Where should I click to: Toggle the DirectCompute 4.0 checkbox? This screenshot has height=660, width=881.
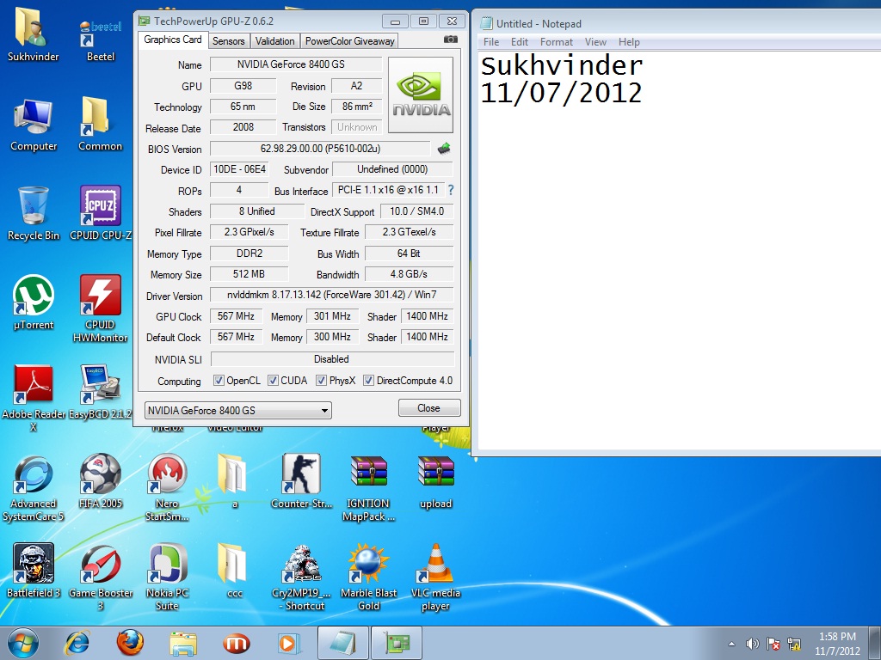click(x=368, y=381)
